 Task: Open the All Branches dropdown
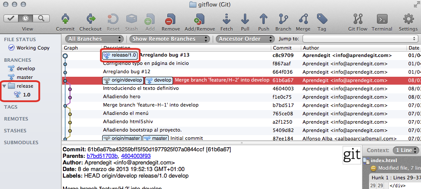pyautogui.click(x=95, y=39)
